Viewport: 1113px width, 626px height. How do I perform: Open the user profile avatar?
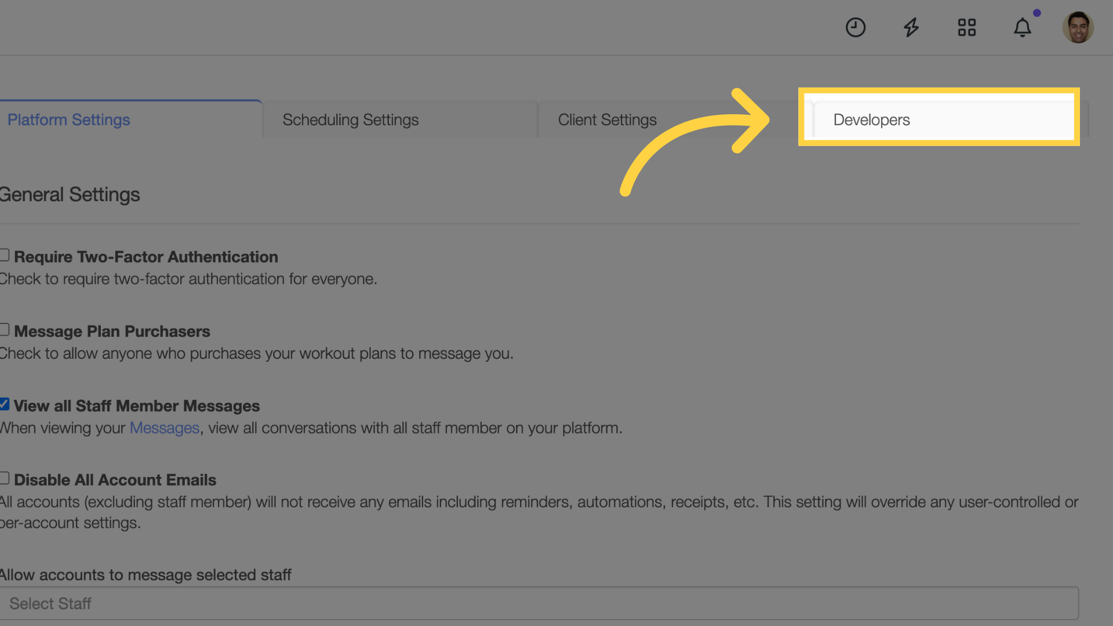point(1078,27)
